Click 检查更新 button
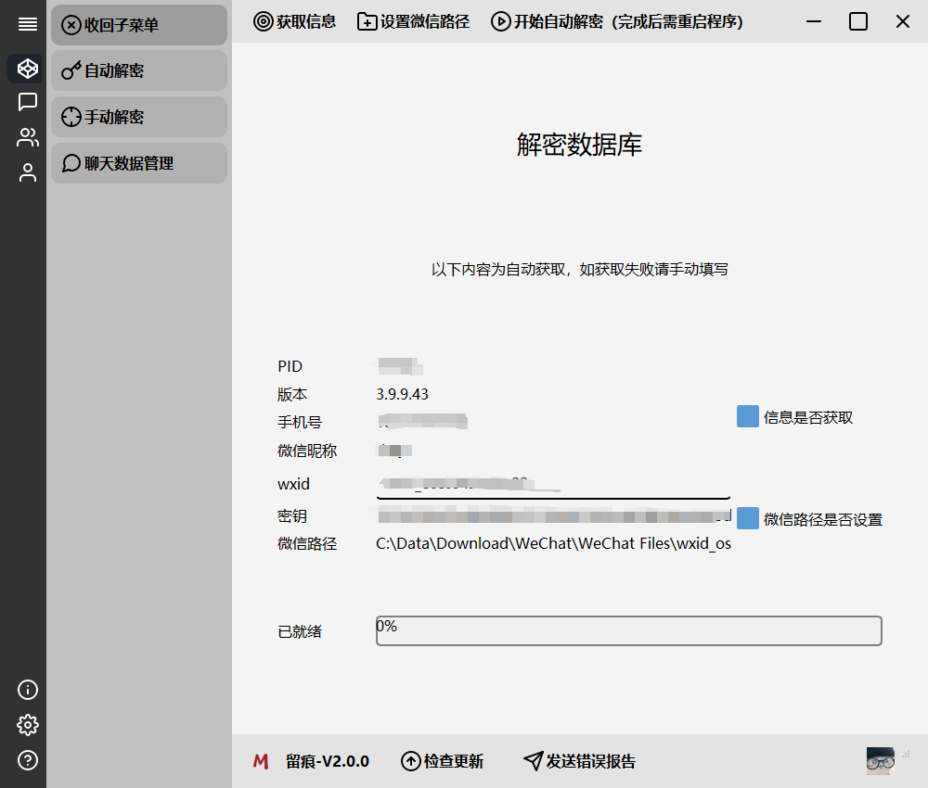This screenshot has height=788, width=928. (x=442, y=761)
